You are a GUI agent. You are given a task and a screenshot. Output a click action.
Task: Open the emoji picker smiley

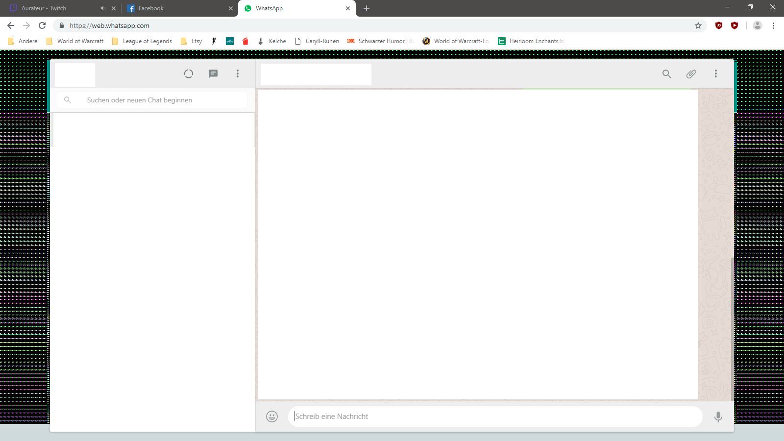(272, 416)
